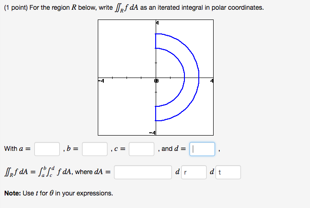
Task: Click the field containing t
Action: 228,172
